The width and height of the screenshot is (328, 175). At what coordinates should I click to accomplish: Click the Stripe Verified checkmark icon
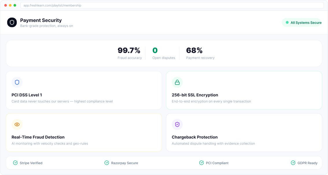tap(15, 163)
